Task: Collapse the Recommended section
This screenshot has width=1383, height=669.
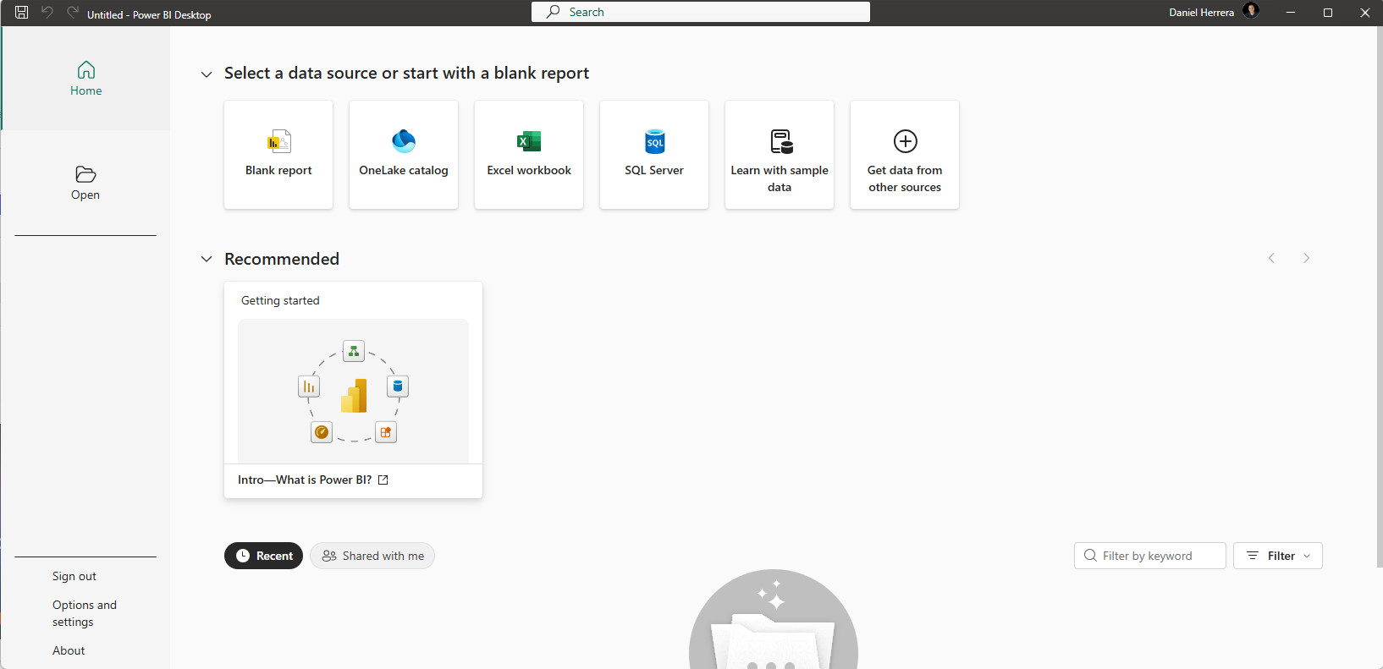Action: [x=207, y=259]
